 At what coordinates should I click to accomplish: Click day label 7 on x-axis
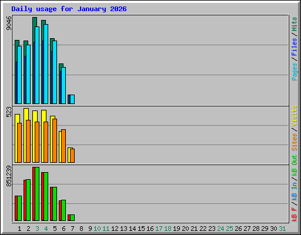(72, 229)
